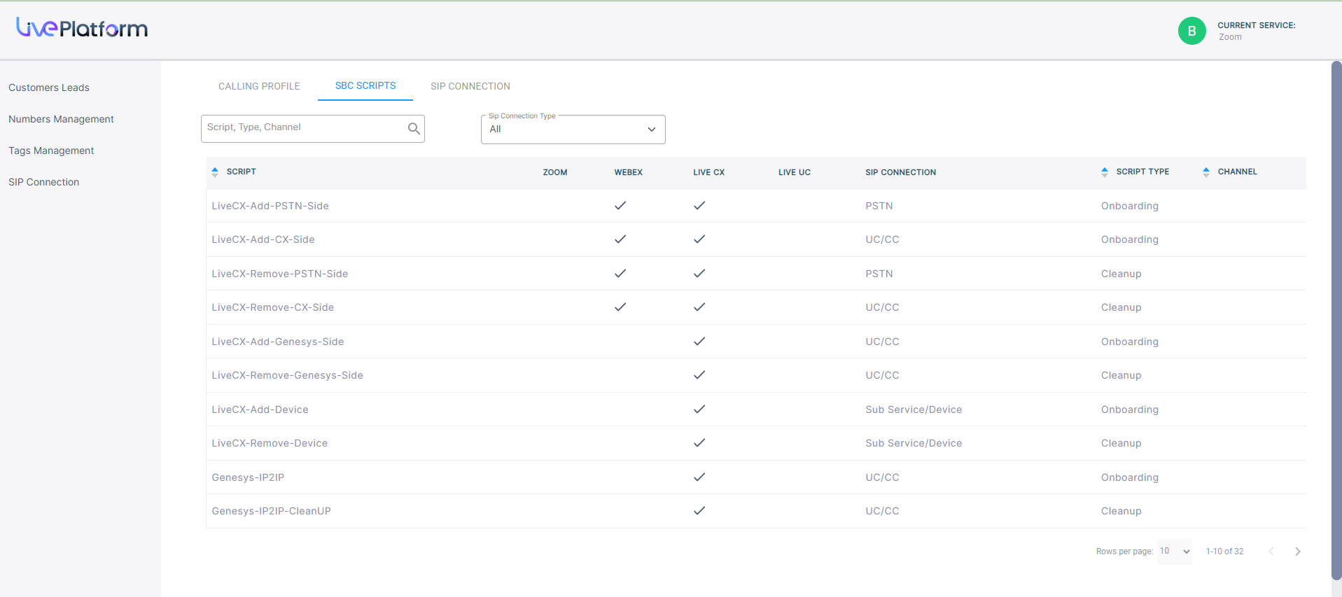The height and width of the screenshot is (597, 1342).
Task: Select the LiveCX-Add-Genesys-Side script
Action: (x=278, y=342)
